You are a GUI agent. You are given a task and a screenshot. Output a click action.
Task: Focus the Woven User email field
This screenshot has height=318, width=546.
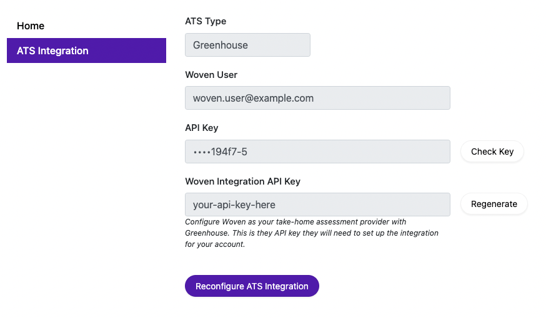point(317,98)
